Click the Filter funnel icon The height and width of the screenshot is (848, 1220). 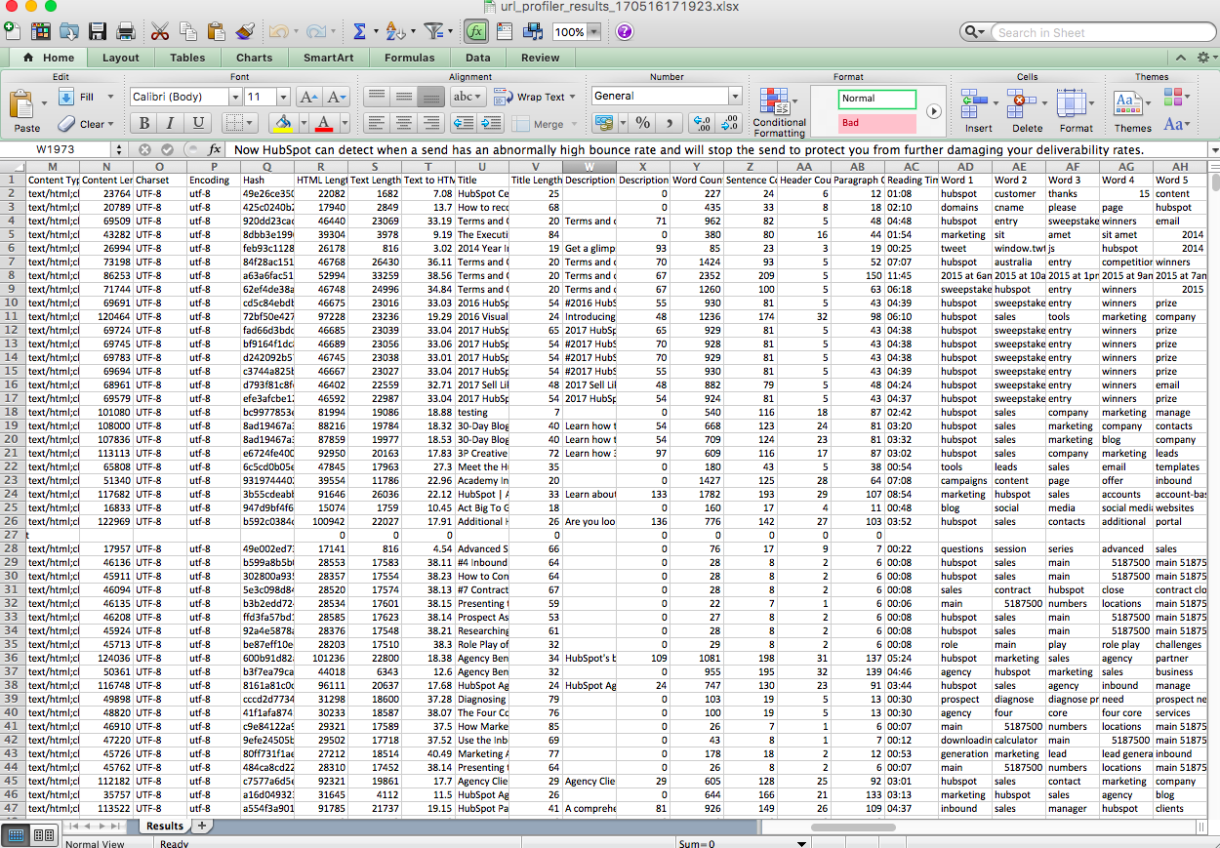click(433, 31)
